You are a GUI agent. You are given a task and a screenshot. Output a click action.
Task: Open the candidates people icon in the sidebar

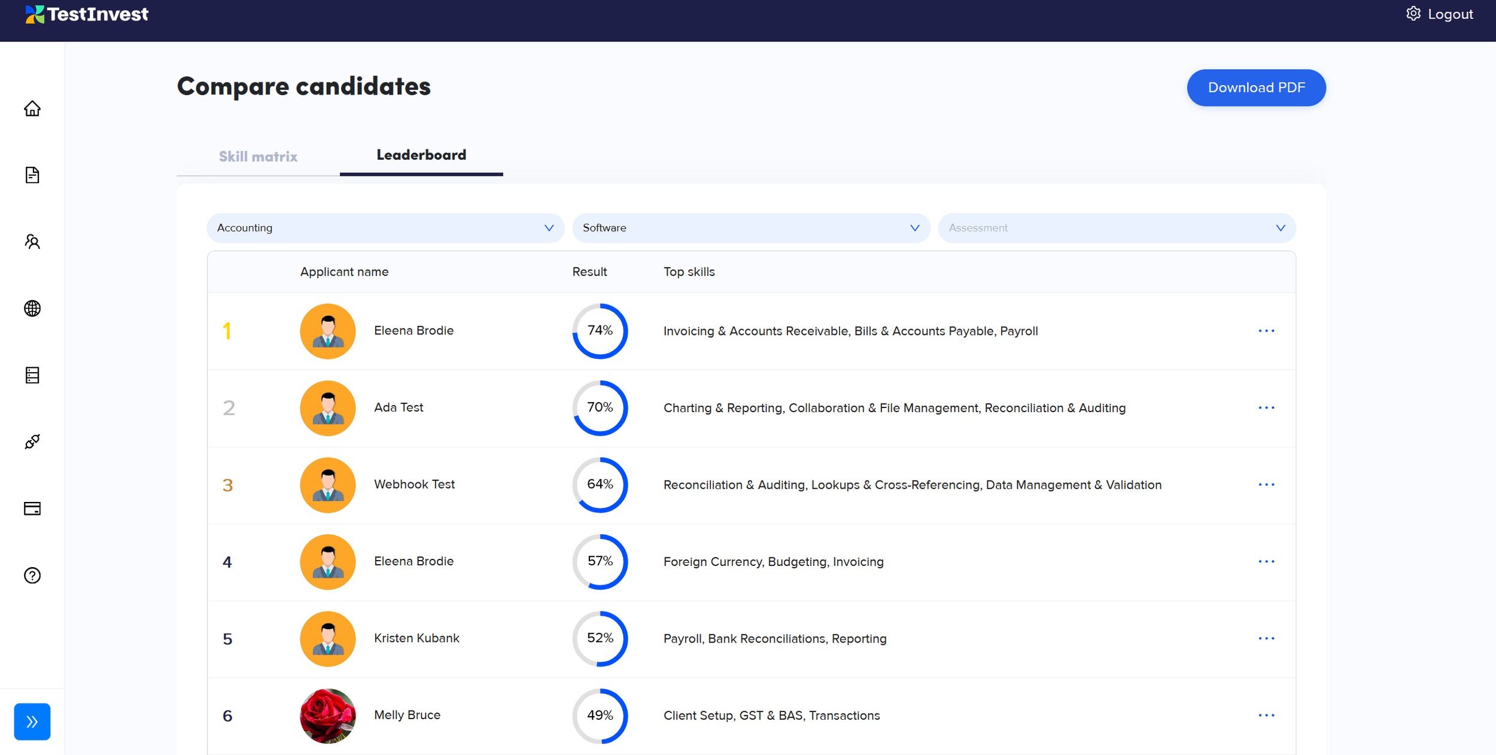(x=32, y=242)
